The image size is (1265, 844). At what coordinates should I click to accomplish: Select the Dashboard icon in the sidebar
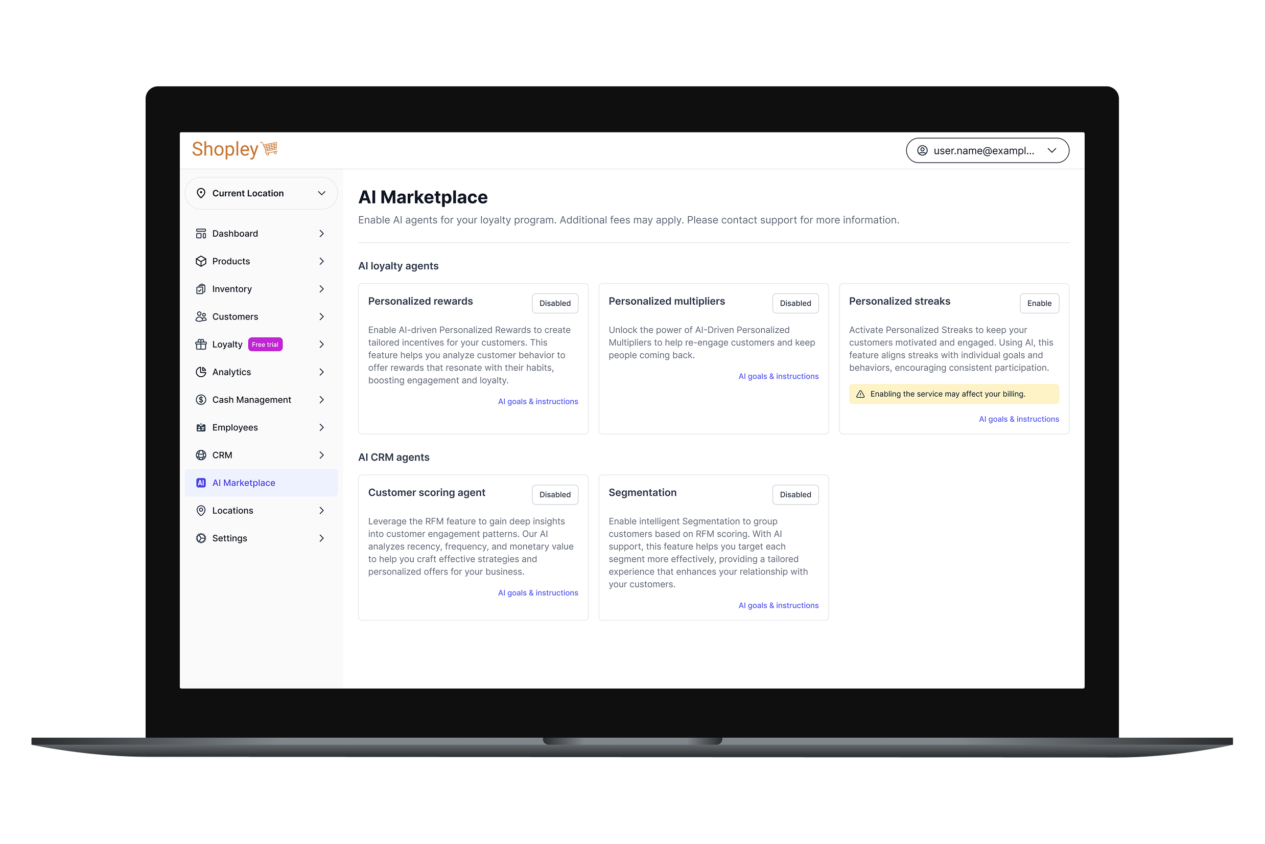click(201, 233)
